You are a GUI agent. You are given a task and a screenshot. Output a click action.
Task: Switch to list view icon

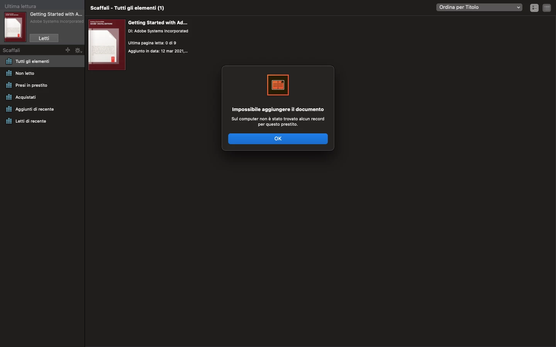pos(547,8)
